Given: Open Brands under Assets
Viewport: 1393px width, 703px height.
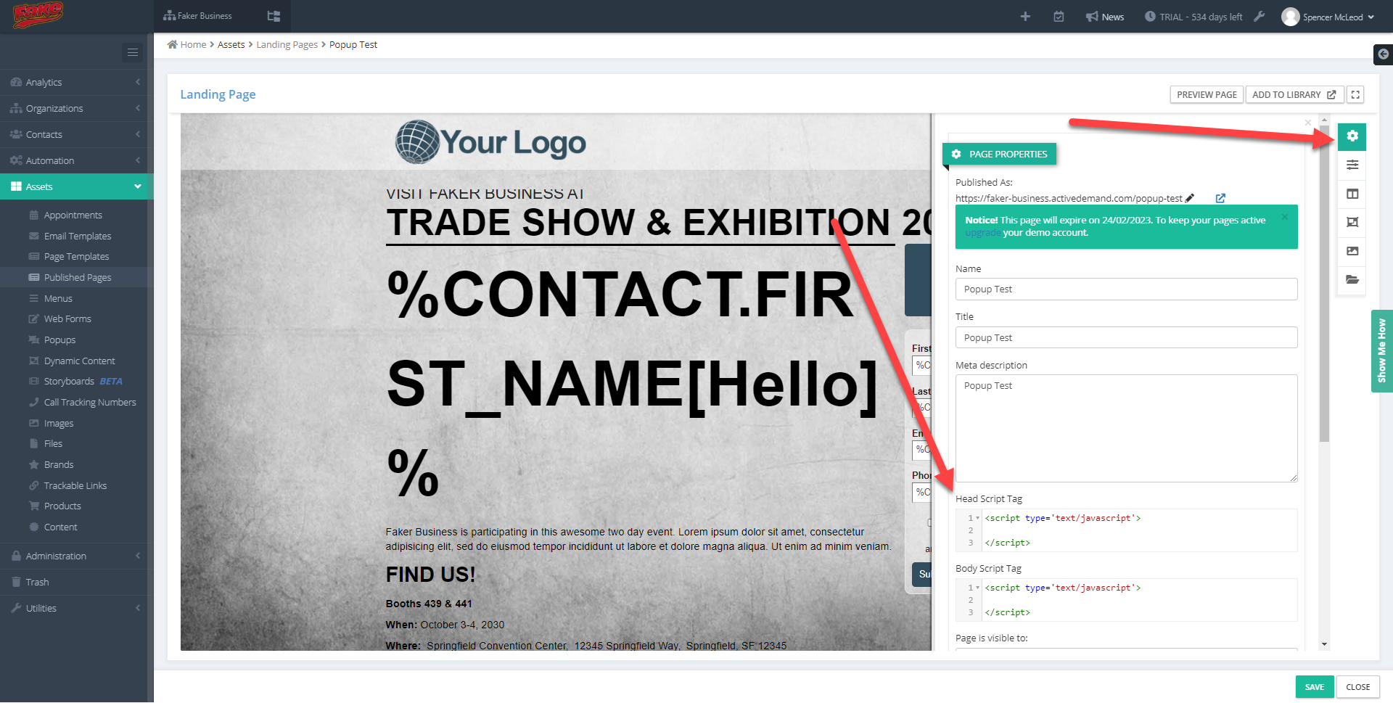Looking at the screenshot, I should 58,465.
